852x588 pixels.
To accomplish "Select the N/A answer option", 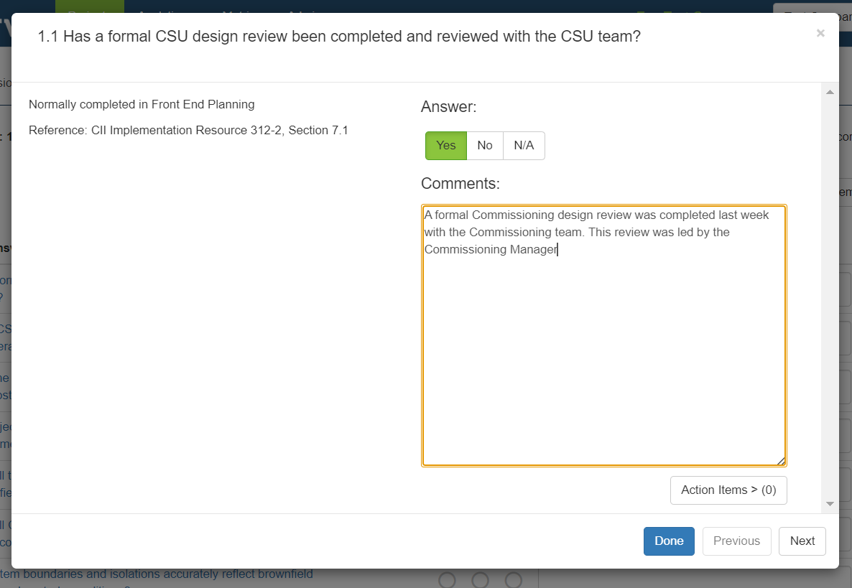I will (524, 146).
